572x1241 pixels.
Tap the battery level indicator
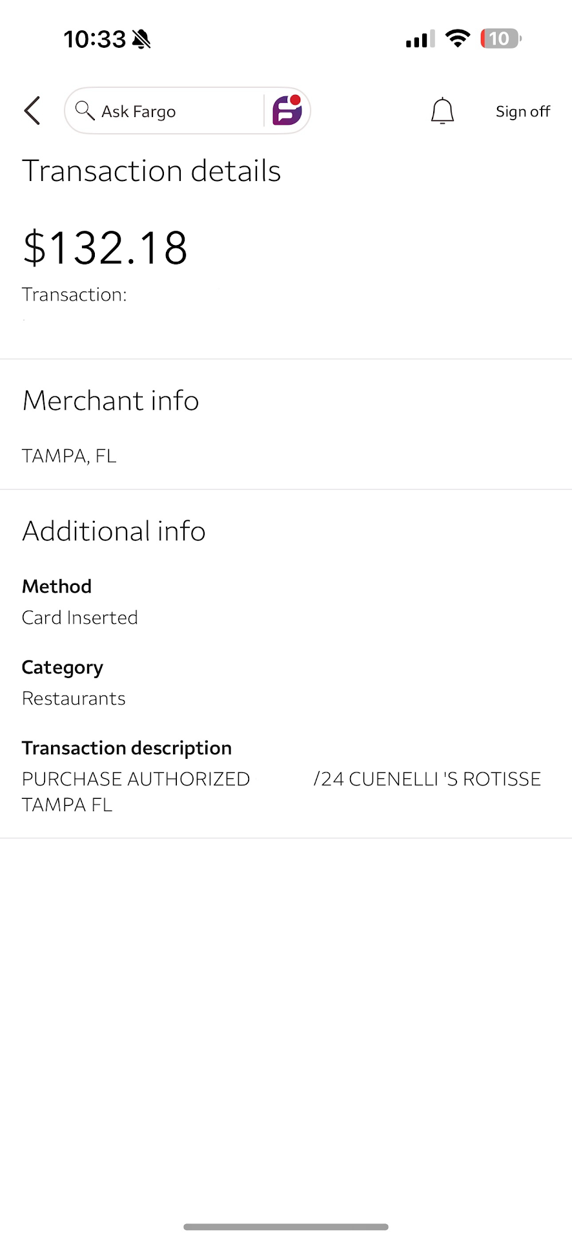pos(500,39)
